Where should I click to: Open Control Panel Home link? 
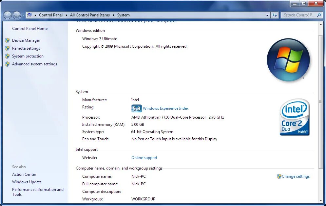click(x=30, y=29)
